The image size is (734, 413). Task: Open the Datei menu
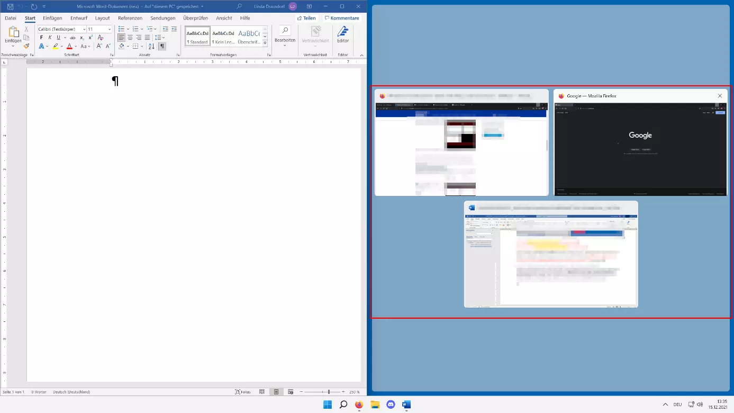(11, 18)
